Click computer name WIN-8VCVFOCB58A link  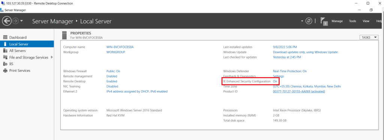point(120,47)
